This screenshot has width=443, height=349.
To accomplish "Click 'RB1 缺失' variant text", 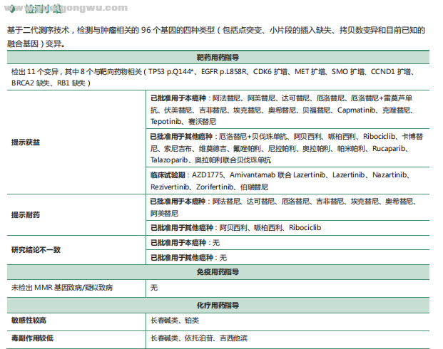I will [71, 83].
